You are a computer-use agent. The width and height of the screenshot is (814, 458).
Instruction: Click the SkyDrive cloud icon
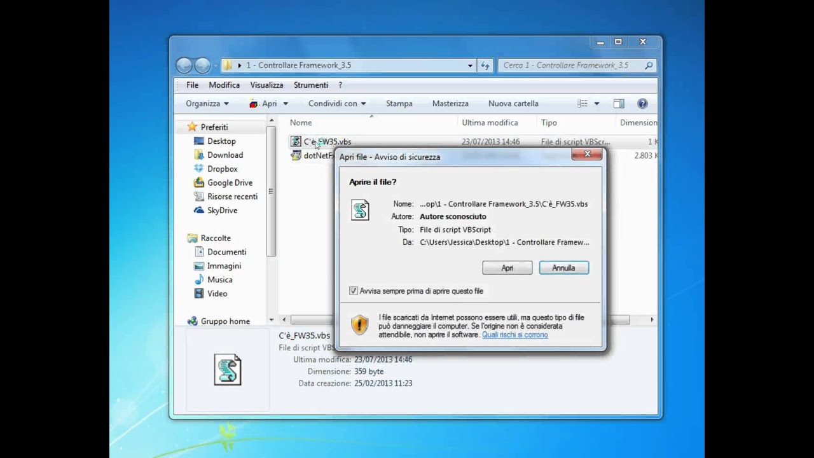199,211
